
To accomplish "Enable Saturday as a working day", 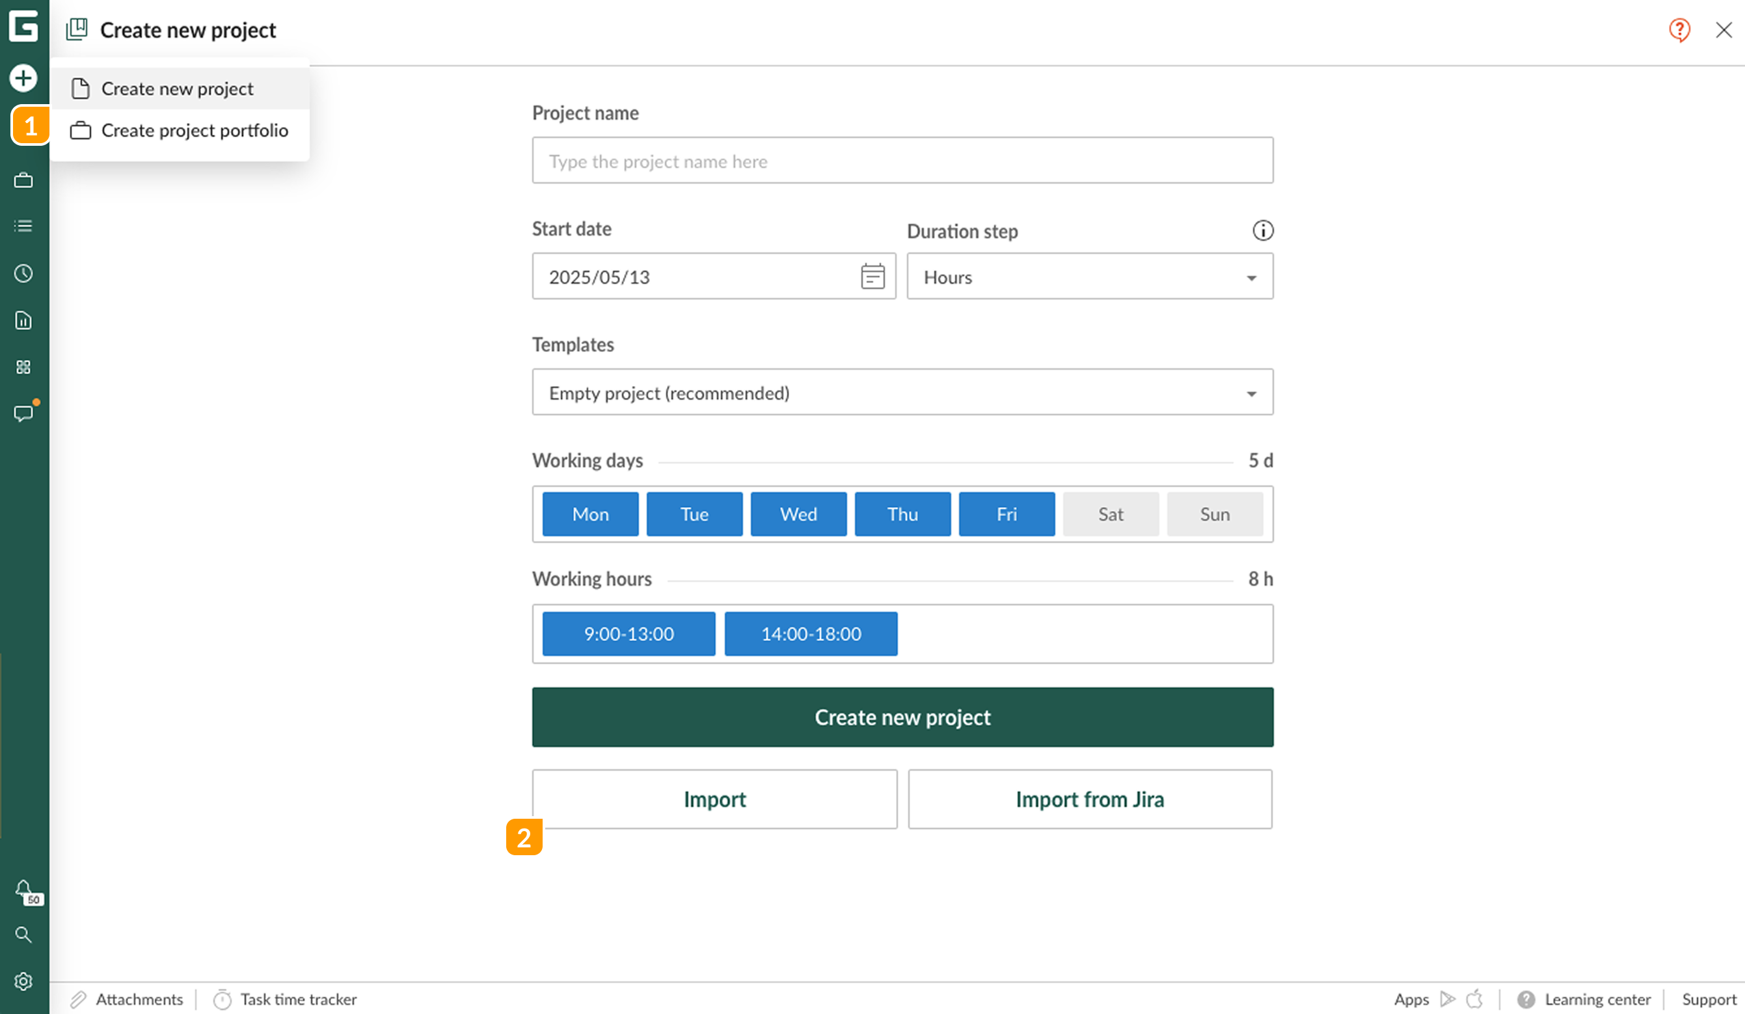I will coord(1110,514).
